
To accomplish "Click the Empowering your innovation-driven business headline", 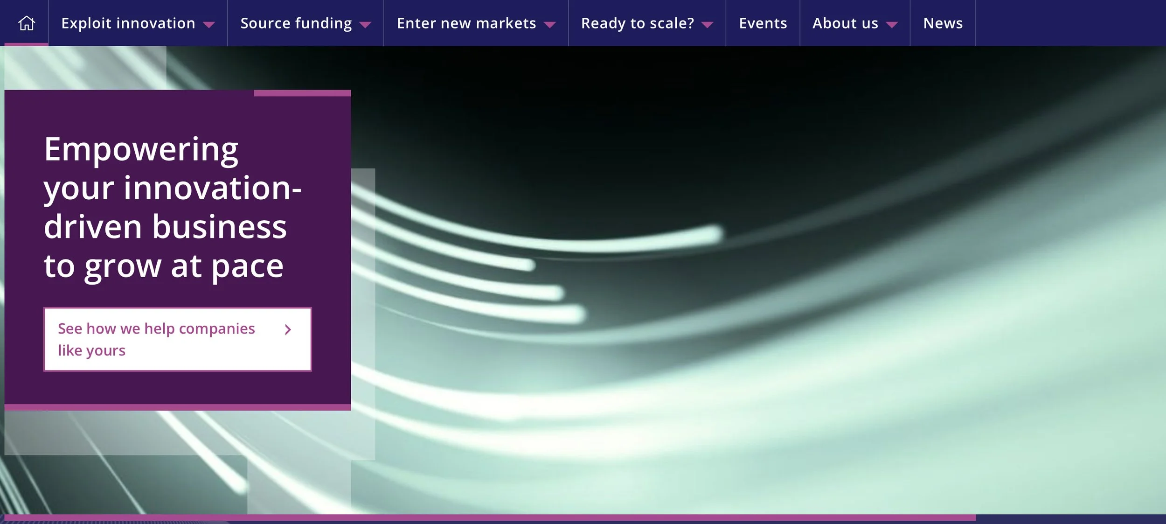I will point(173,208).
